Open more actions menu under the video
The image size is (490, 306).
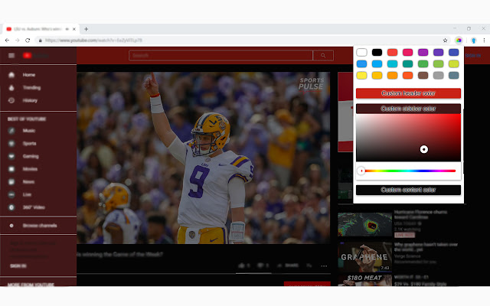coord(324,265)
